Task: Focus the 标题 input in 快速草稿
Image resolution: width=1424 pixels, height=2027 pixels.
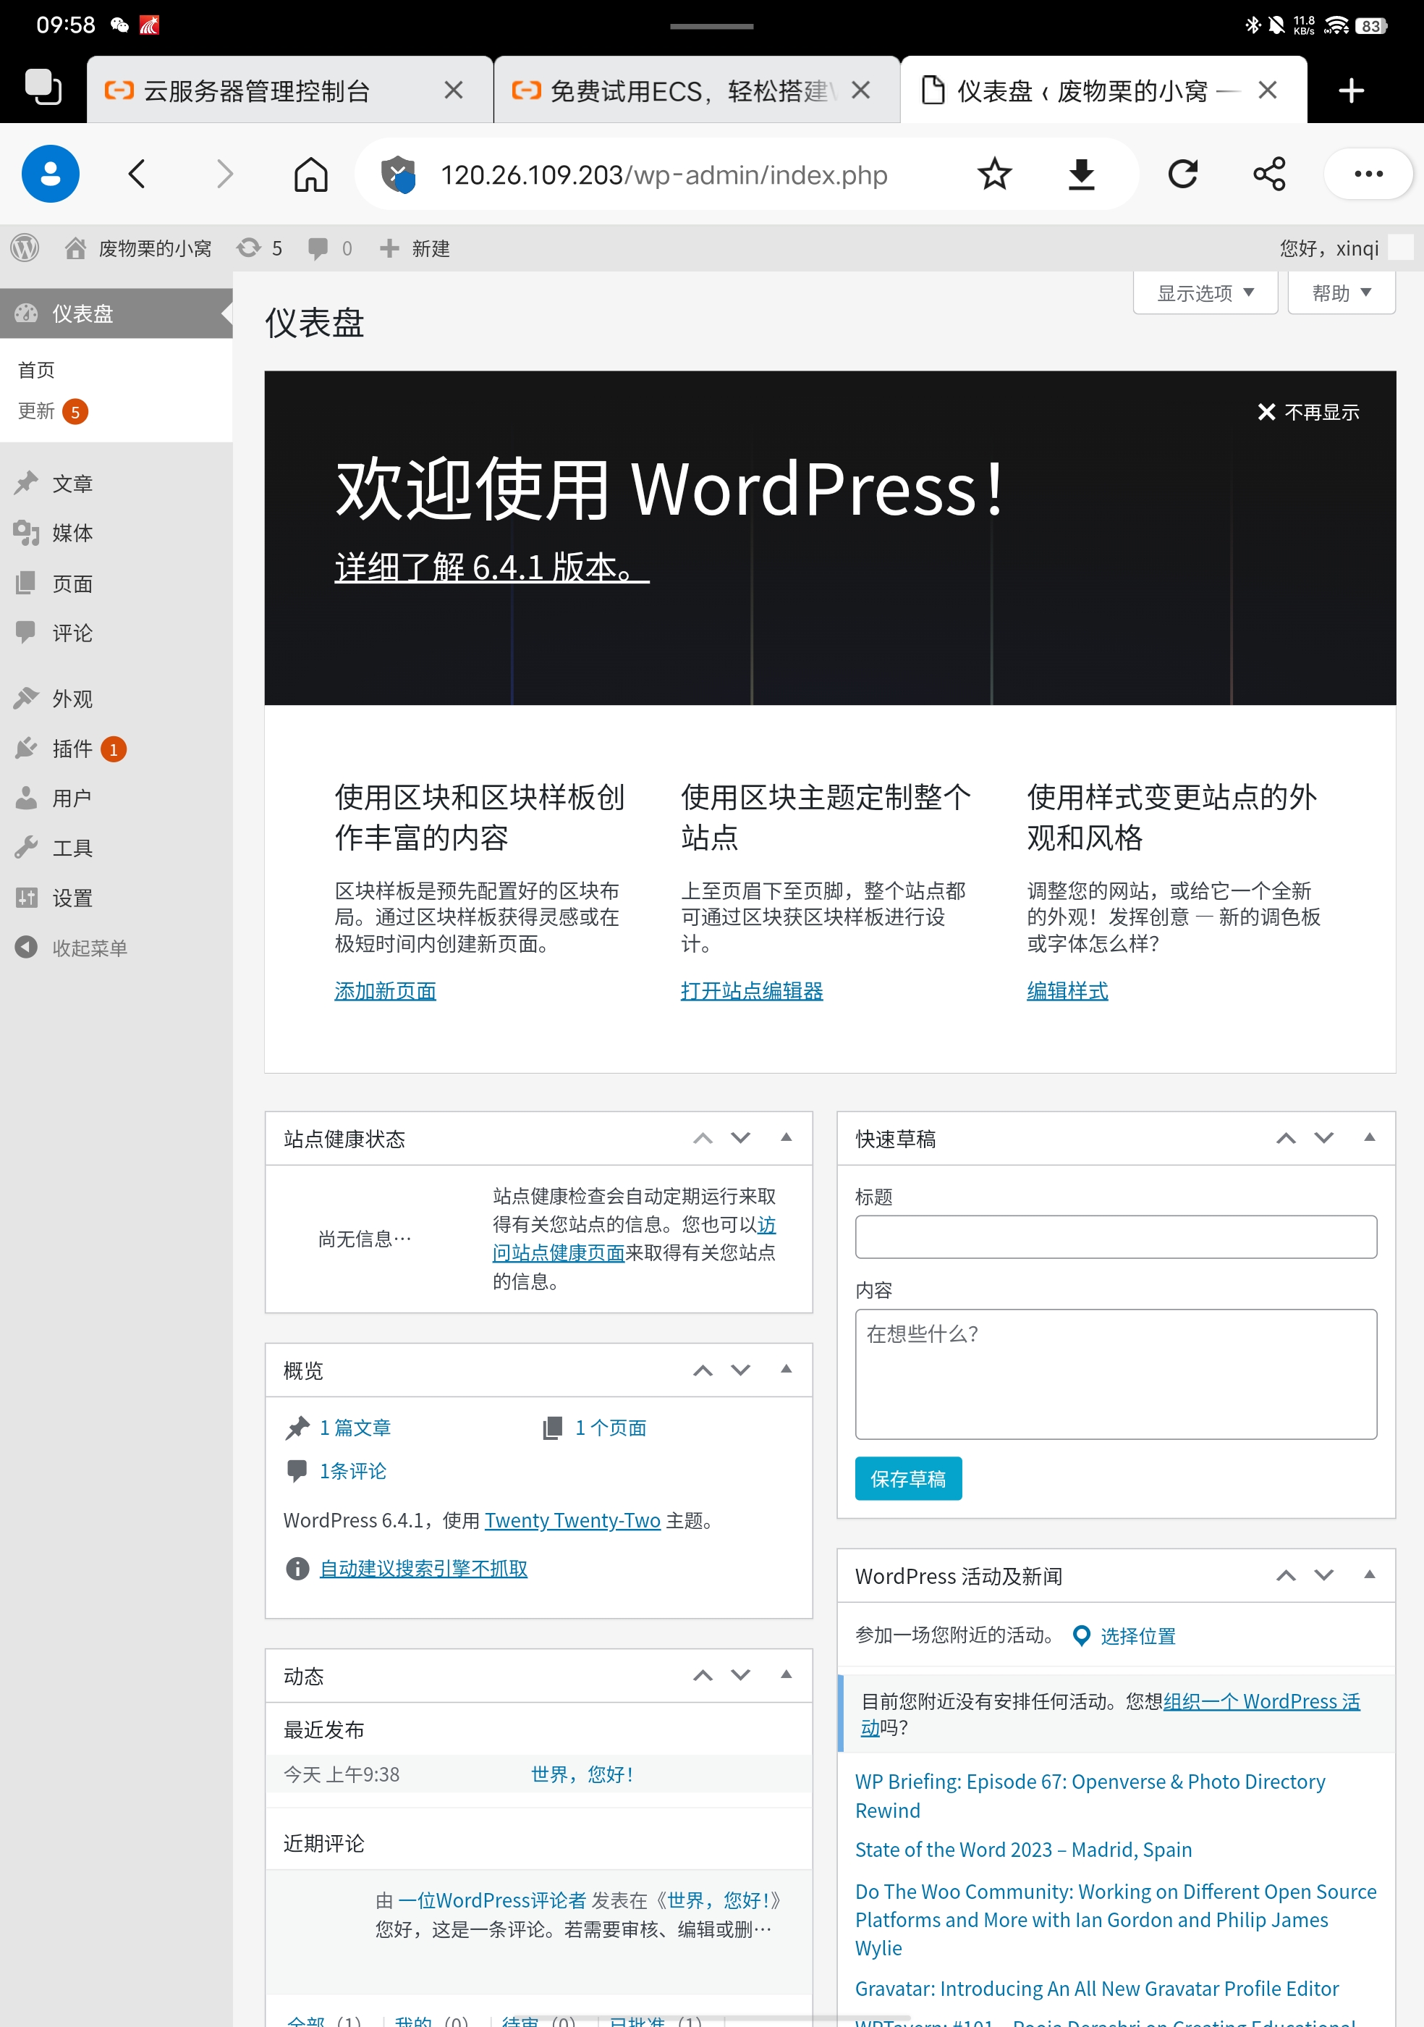Action: pos(1115,1237)
